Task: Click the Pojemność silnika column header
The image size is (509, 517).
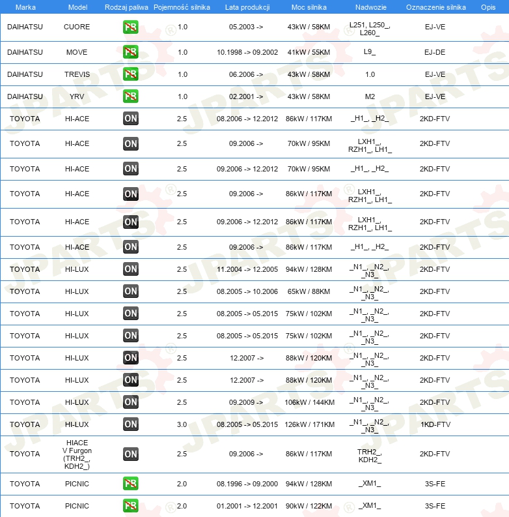Action: click(x=182, y=7)
